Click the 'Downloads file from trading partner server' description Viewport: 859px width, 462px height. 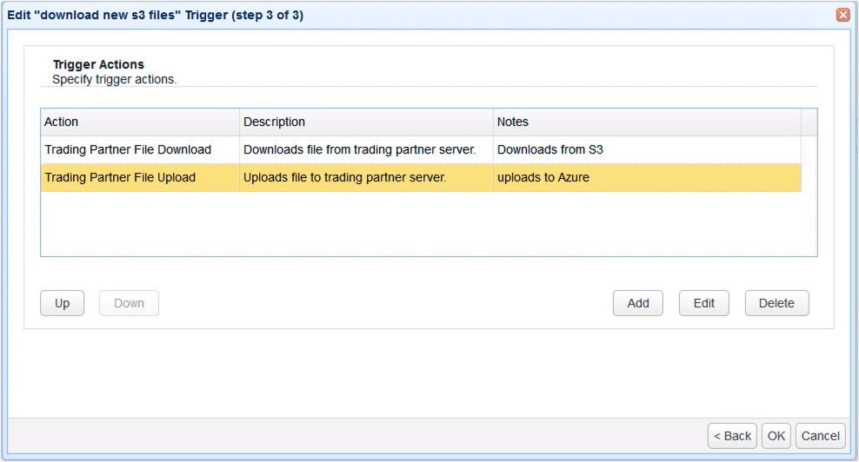tap(359, 149)
